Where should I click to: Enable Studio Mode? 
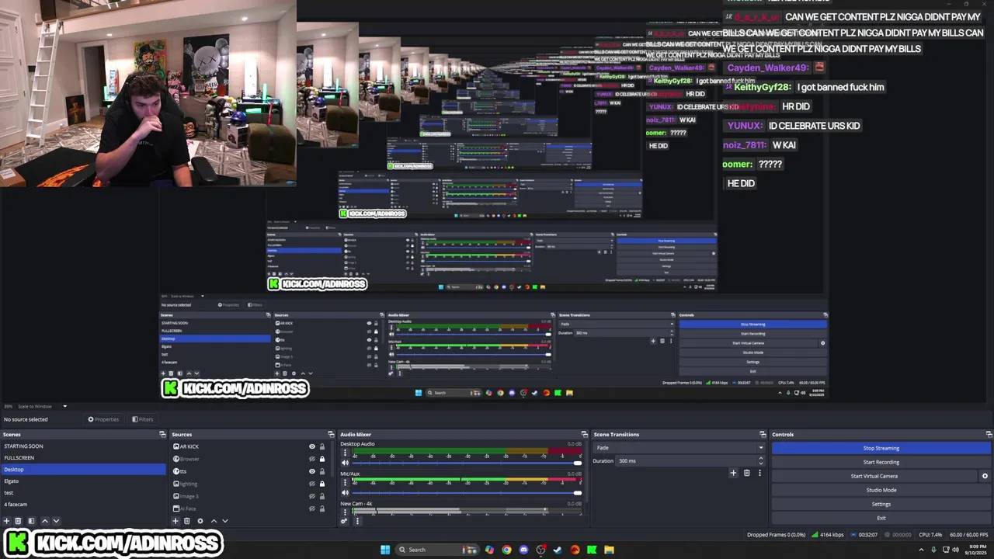coord(881,490)
